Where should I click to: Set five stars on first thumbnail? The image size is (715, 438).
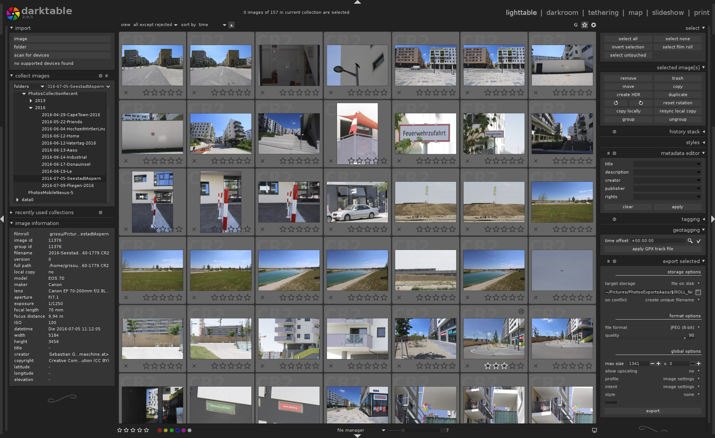(x=179, y=93)
